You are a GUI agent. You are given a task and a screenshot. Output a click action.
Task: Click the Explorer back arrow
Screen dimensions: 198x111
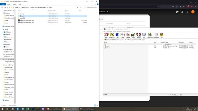2,7
